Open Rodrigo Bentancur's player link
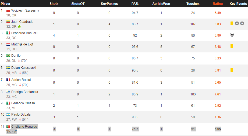The height and width of the screenshot is (136, 248). coord(25,92)
